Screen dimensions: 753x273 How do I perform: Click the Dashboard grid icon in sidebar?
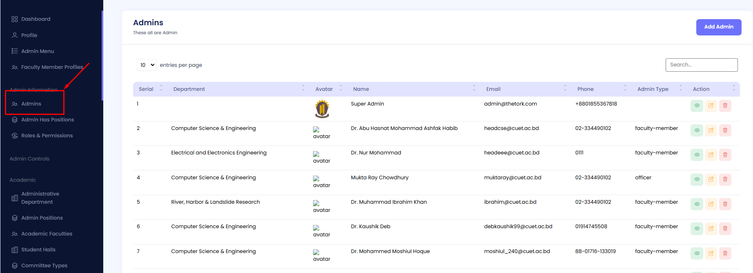pyautogui.click(x=15, y=19)
